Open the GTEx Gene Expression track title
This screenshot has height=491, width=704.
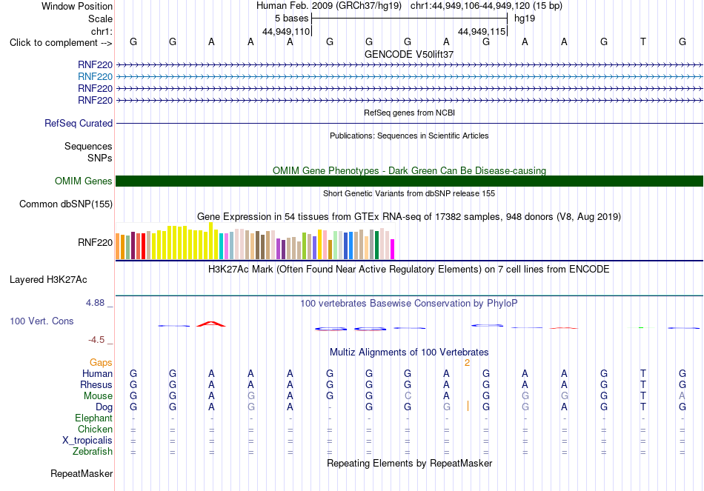pyautogui.click(x=409, y=217)
